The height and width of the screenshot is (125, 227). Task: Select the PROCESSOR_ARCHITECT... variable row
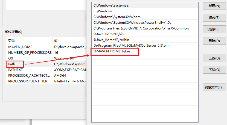point(46,76)
